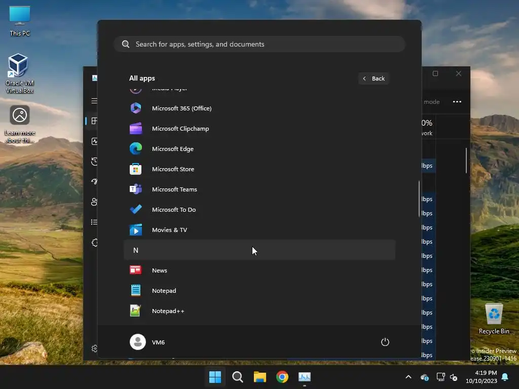519x389 pixels.
Task: Open File Explorer from taskbar
Action: (x=260, y=377)
